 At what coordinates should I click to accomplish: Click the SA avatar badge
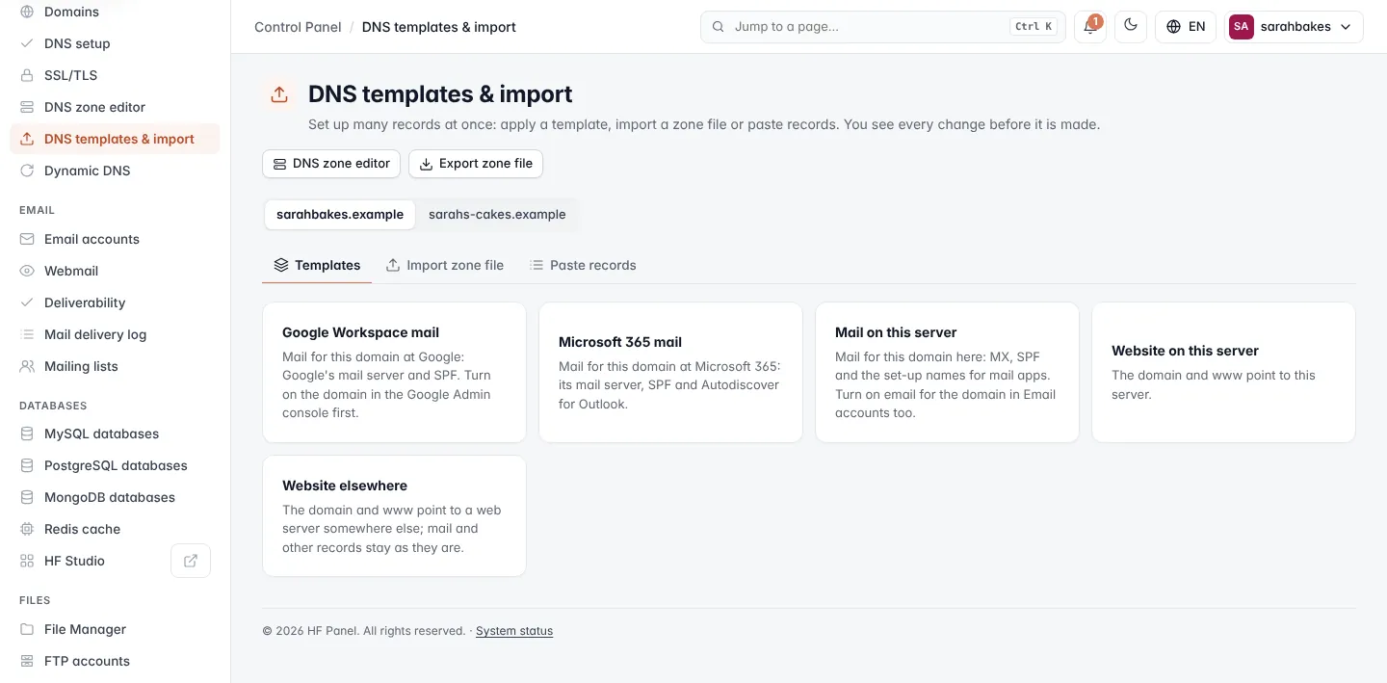(x=1242, y=27)
